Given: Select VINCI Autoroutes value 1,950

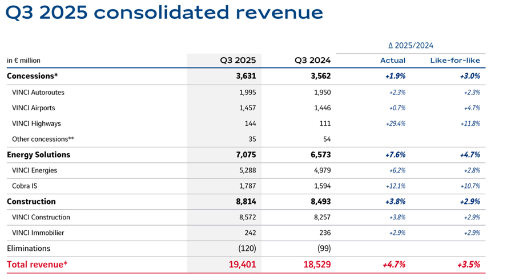Looking at the screenshot, I should (x=322, y=93).
